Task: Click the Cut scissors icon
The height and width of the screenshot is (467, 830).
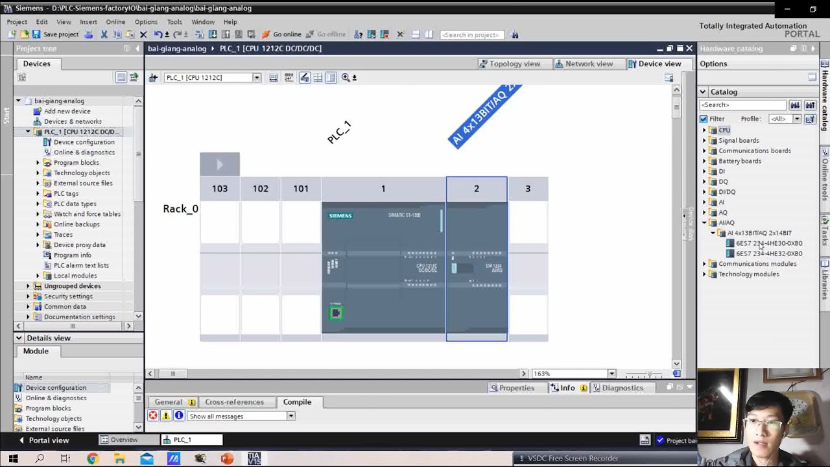Action: pos(104,34)
